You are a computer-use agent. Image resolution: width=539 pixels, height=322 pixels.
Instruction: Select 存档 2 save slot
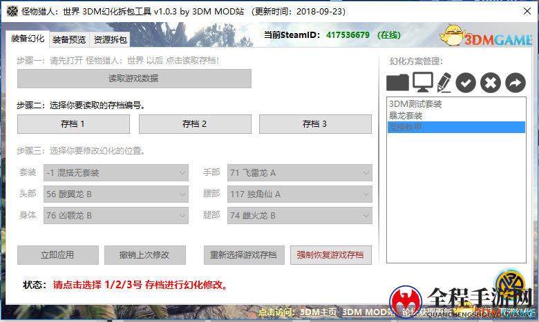tap(195, 124)
